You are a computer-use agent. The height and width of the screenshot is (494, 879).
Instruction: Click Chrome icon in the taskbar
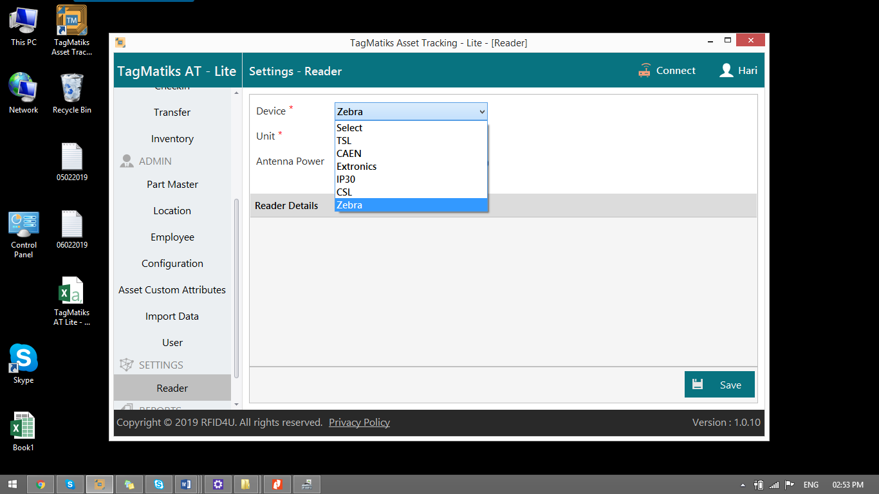tap(41, 484)
